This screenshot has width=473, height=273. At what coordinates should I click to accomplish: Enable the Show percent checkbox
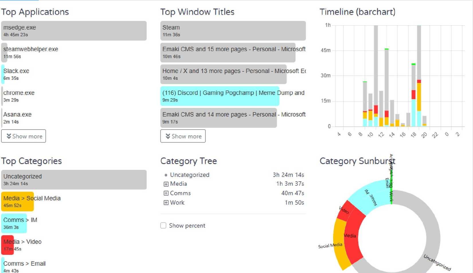[163, 226]
